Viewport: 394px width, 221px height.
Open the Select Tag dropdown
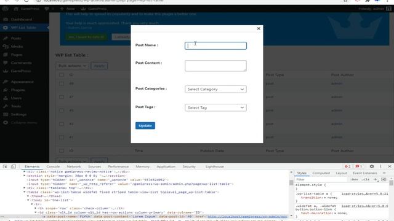point(215,107)
